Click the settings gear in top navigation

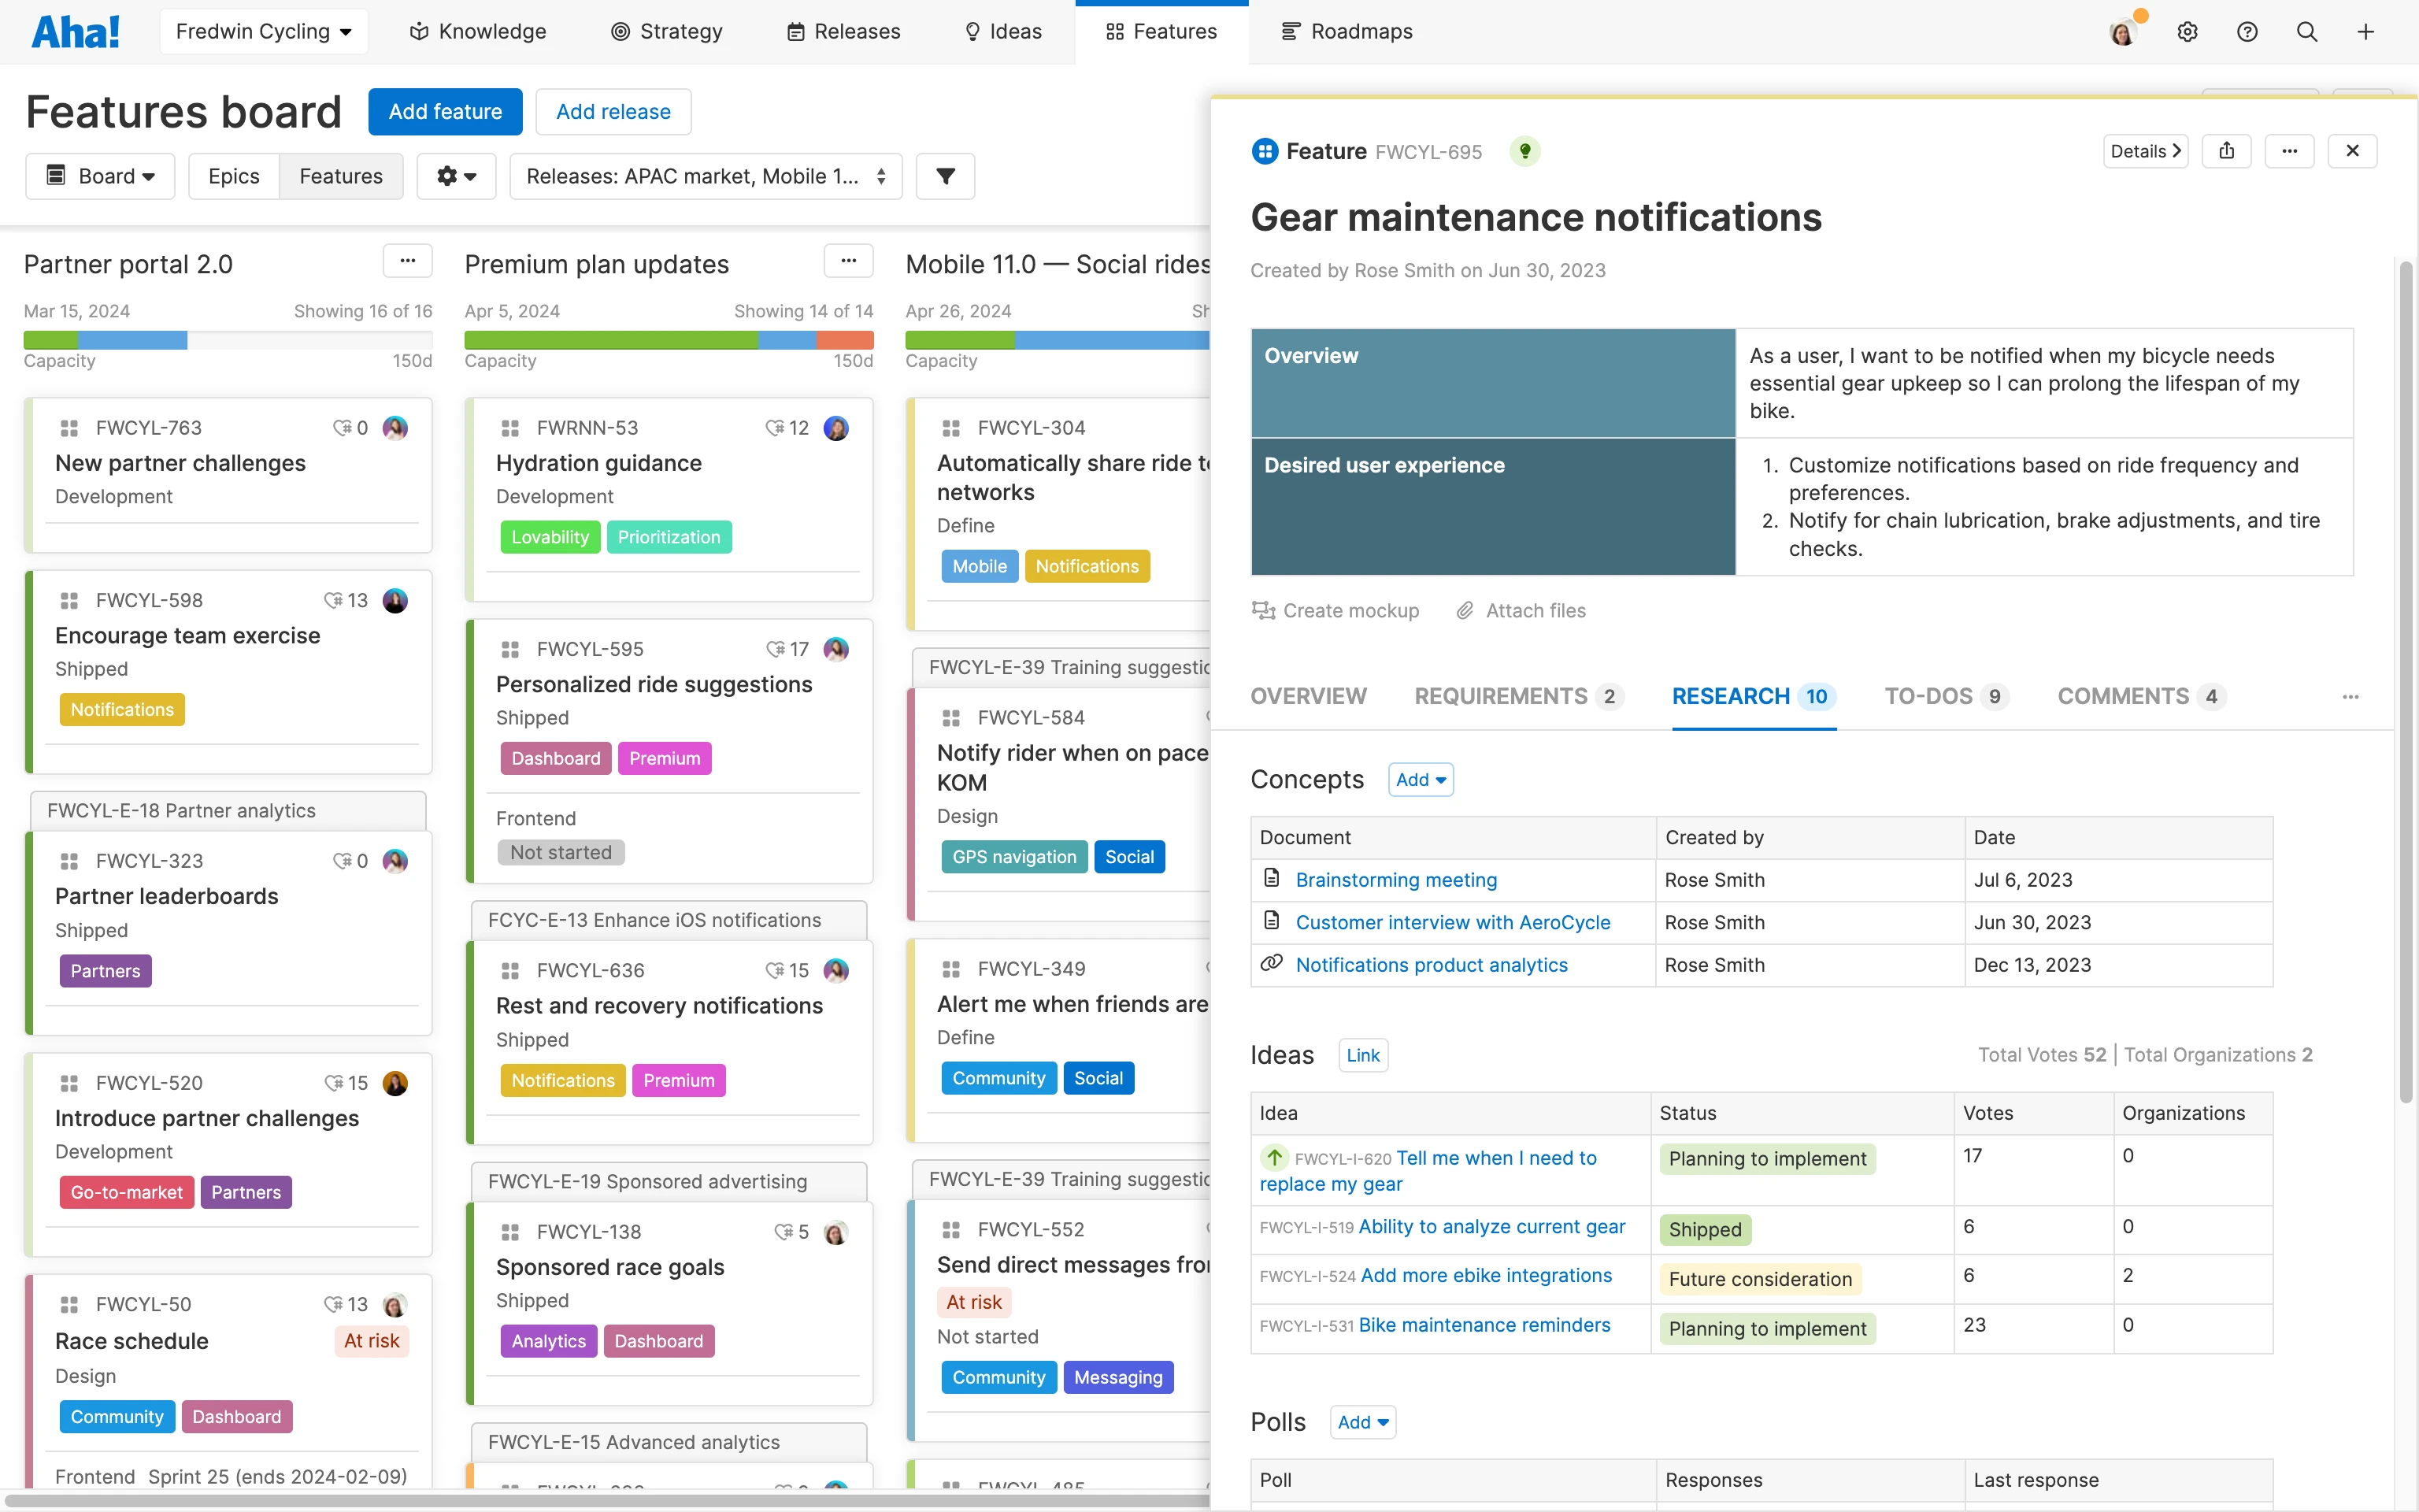point(2187,32)
